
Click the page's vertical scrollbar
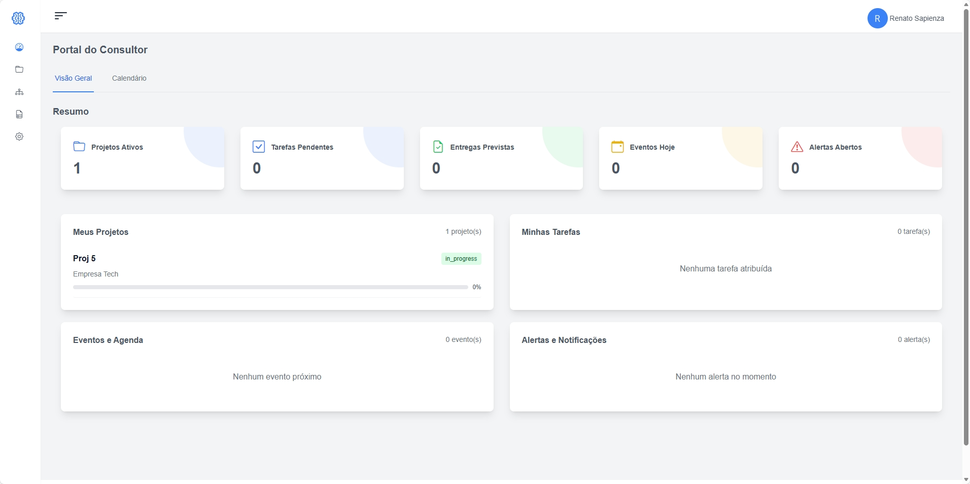[x=966, y=228]
